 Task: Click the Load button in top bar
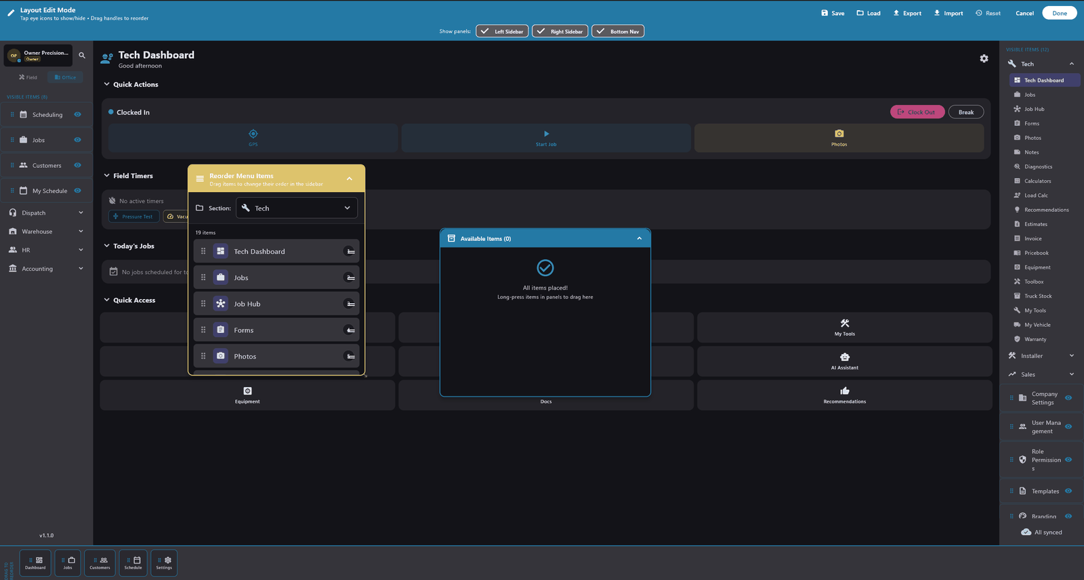[x=869, y=13]
